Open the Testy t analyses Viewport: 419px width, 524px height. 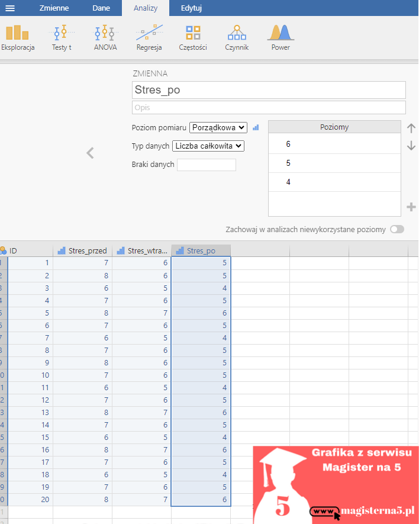[62, 38]
